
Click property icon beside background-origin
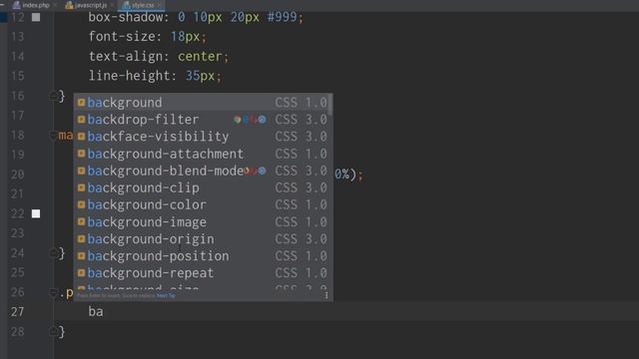tap(81, 239)
